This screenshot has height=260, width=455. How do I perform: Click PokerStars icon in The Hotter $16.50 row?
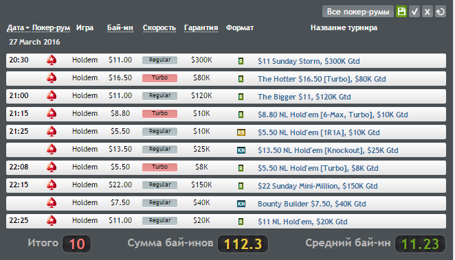(52, 78)
